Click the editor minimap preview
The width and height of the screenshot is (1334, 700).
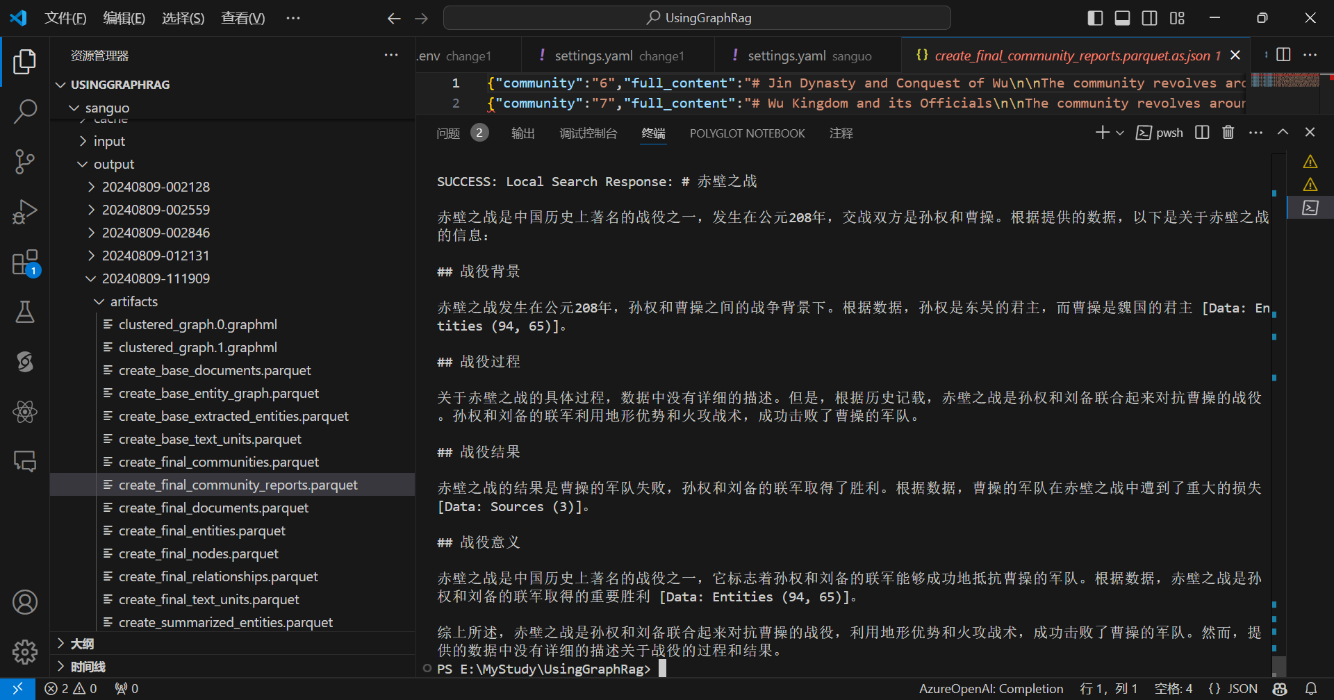[x=1285, y=81]
